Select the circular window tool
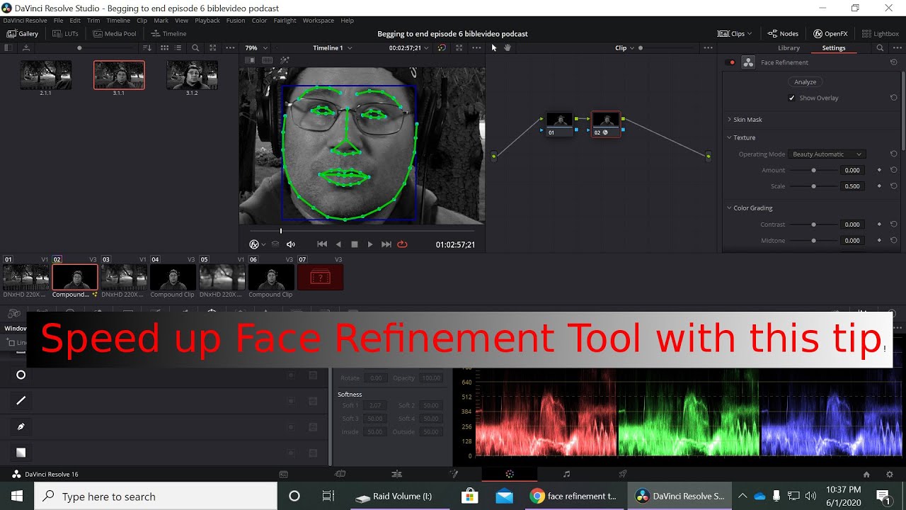Viewport: 906px width, 510px height. click(x=21, y=375)
